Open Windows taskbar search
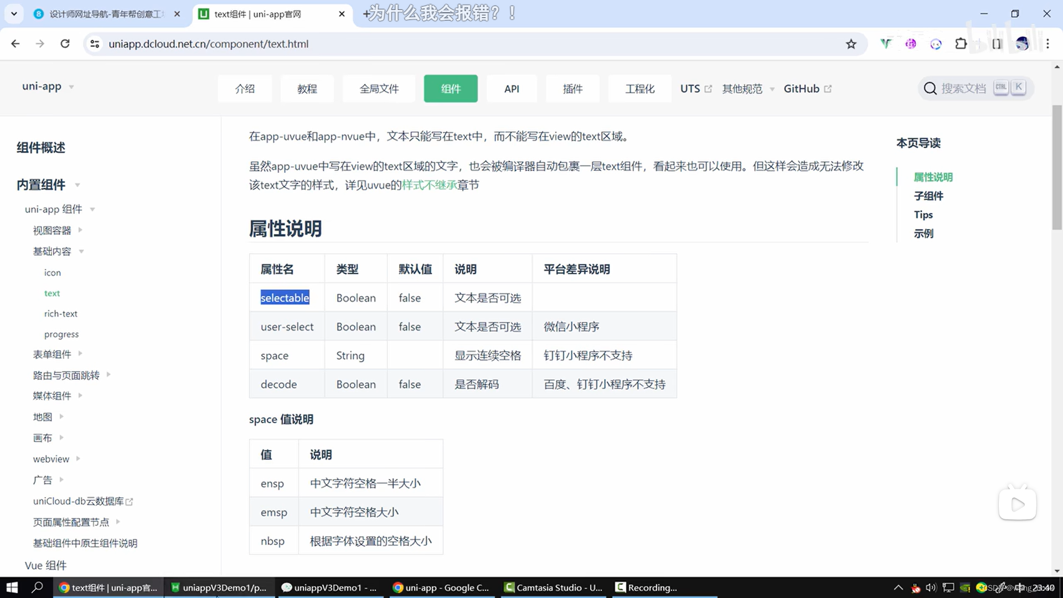This screenshot has height=598, width=1063. coord(37,587)
